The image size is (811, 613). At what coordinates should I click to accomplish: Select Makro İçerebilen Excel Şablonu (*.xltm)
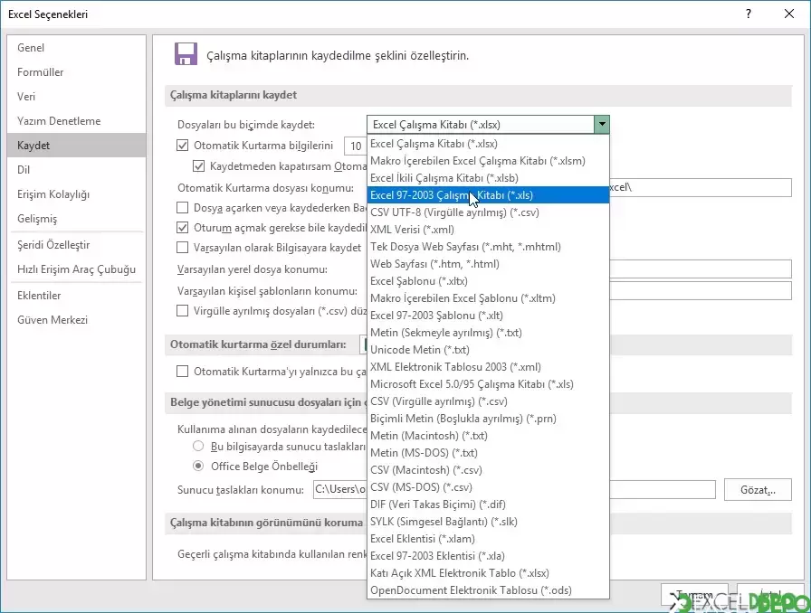pyautogui.click(x=488, y=298)
